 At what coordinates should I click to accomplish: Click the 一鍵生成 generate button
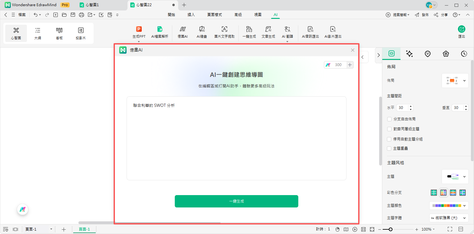tap(236, 201)
